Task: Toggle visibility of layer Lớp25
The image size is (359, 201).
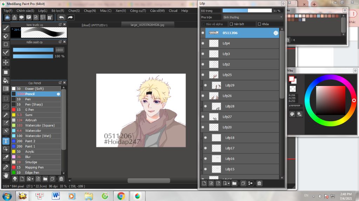Action: tap(203, 75)
